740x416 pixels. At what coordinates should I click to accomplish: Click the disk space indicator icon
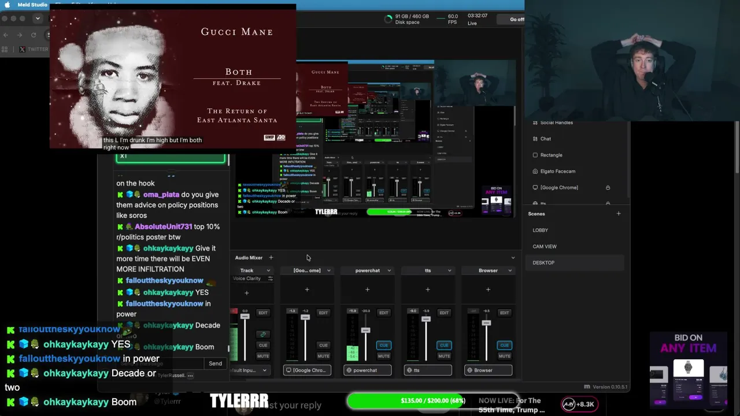tap(388, 19)
